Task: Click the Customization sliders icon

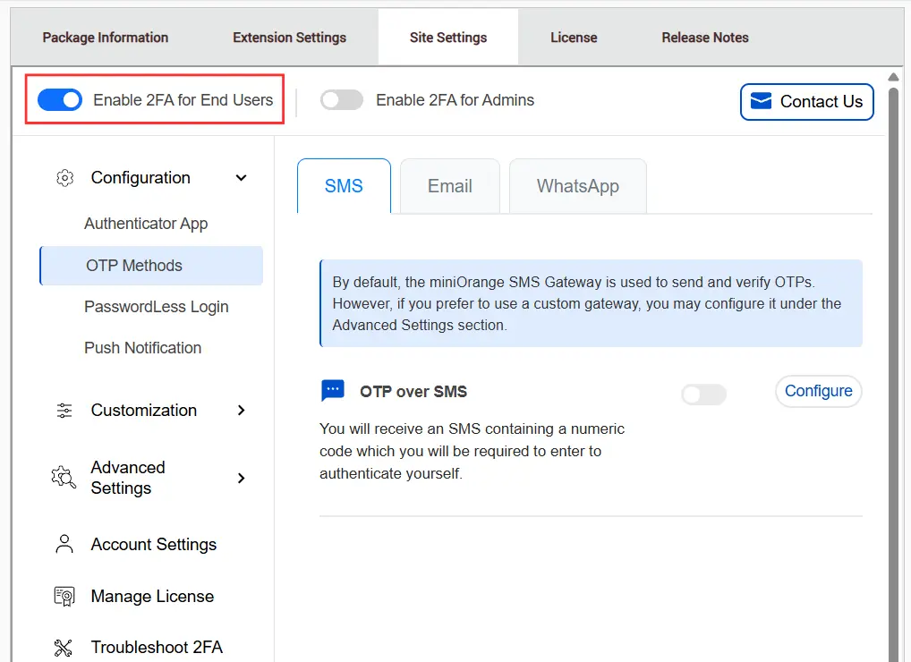Action: coord(64,411)
